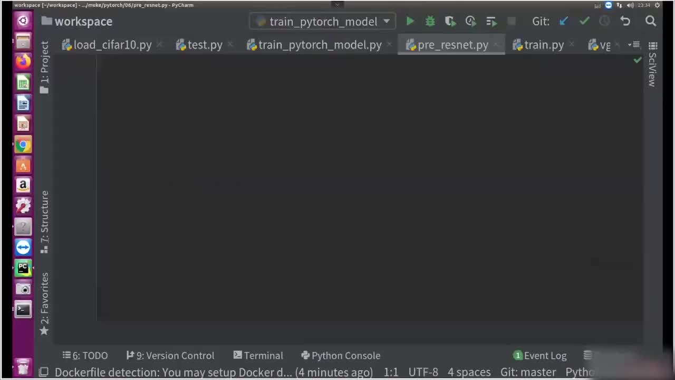Screen dimensions: 675x380
Task: Click the TeamViewer indicator in the top panel
Action: click(x=608, y=5)
